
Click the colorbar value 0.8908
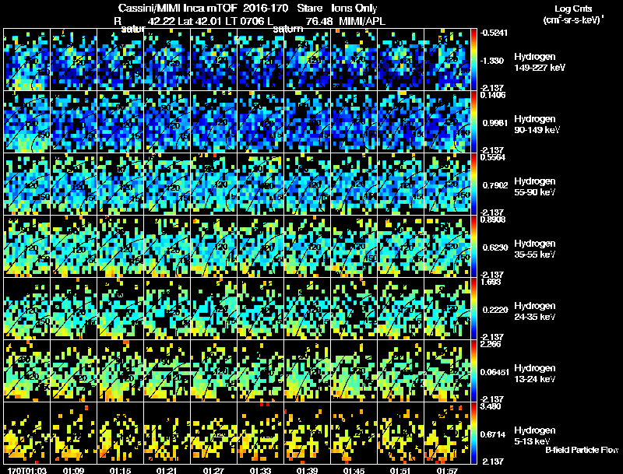(493, 219)
